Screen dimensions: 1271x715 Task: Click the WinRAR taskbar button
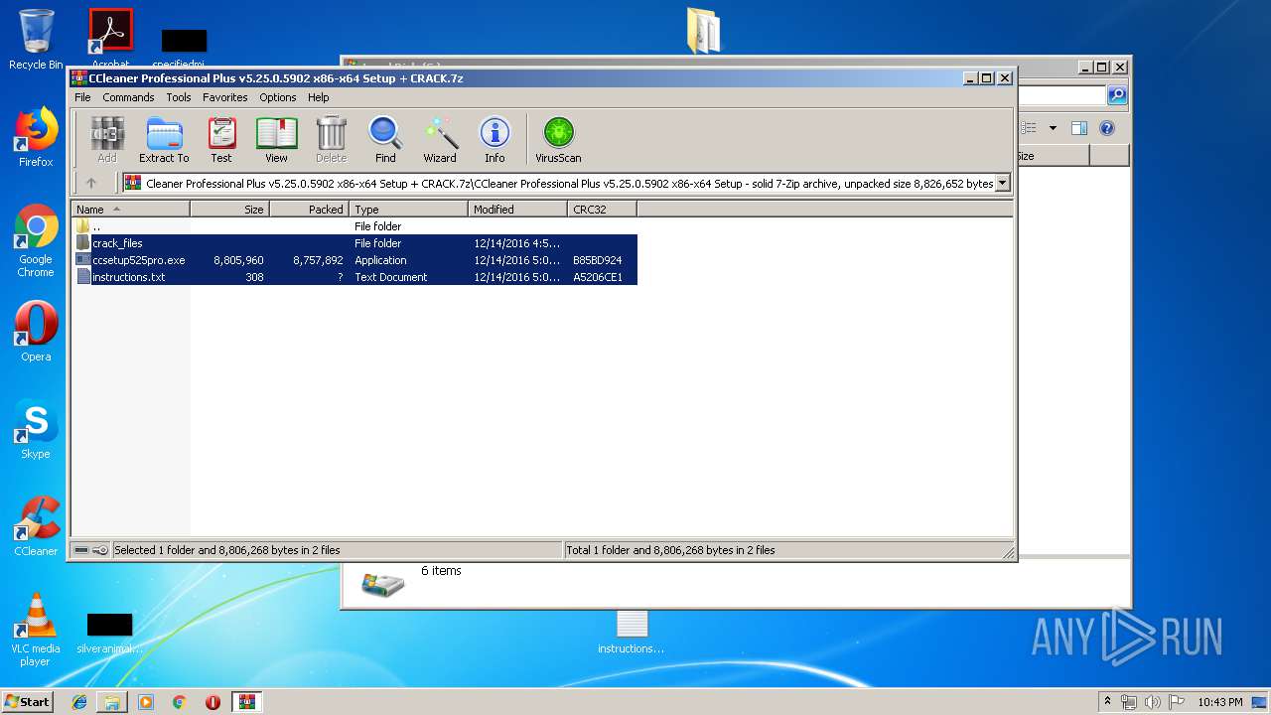coord(247,702)
